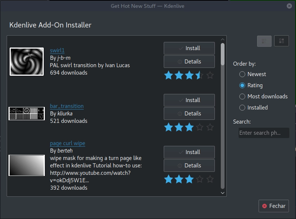The height and width of the screenshot is (219, 296).
Task: Install the page curl wipe add-on
Action: (189, 152)
